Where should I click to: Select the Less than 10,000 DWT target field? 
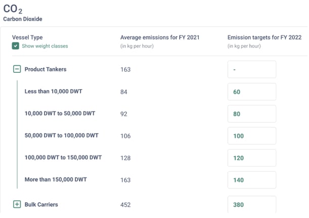pos(252,92)
